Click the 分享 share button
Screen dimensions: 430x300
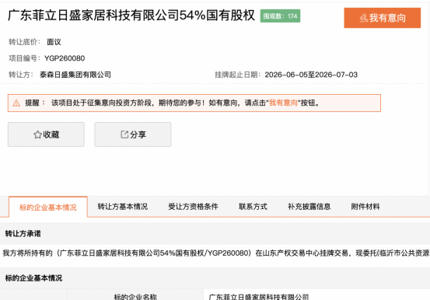tap(133, 134)
